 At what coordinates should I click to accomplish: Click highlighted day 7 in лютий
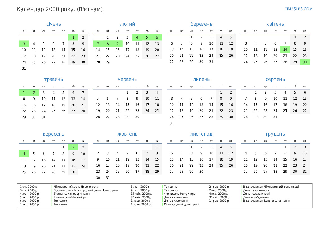(98, 44)
